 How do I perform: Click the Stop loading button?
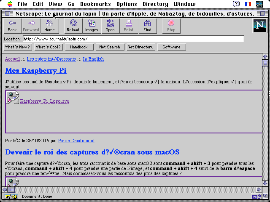coord(171,26)
